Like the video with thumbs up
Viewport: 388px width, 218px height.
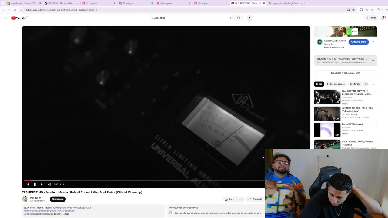tap(229, 199)
